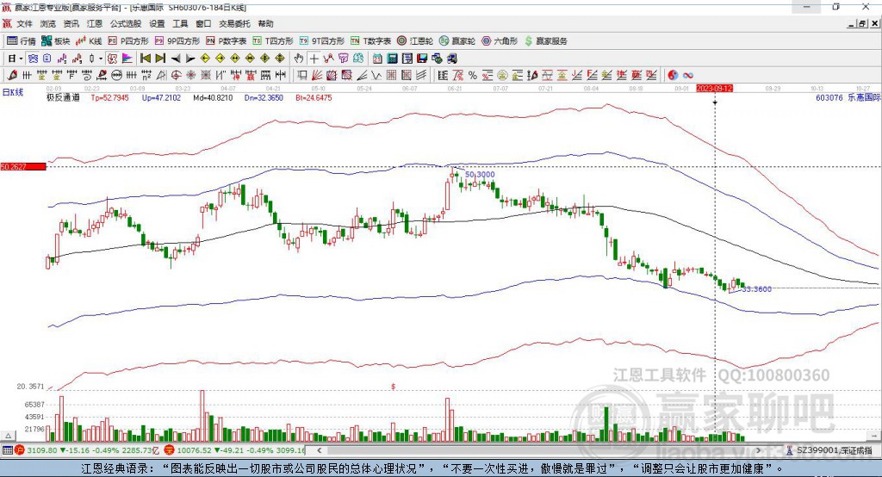This screenshot has height=477, width=882.
Task: Open the 交易委托 menu
Action: click(234, 23)
